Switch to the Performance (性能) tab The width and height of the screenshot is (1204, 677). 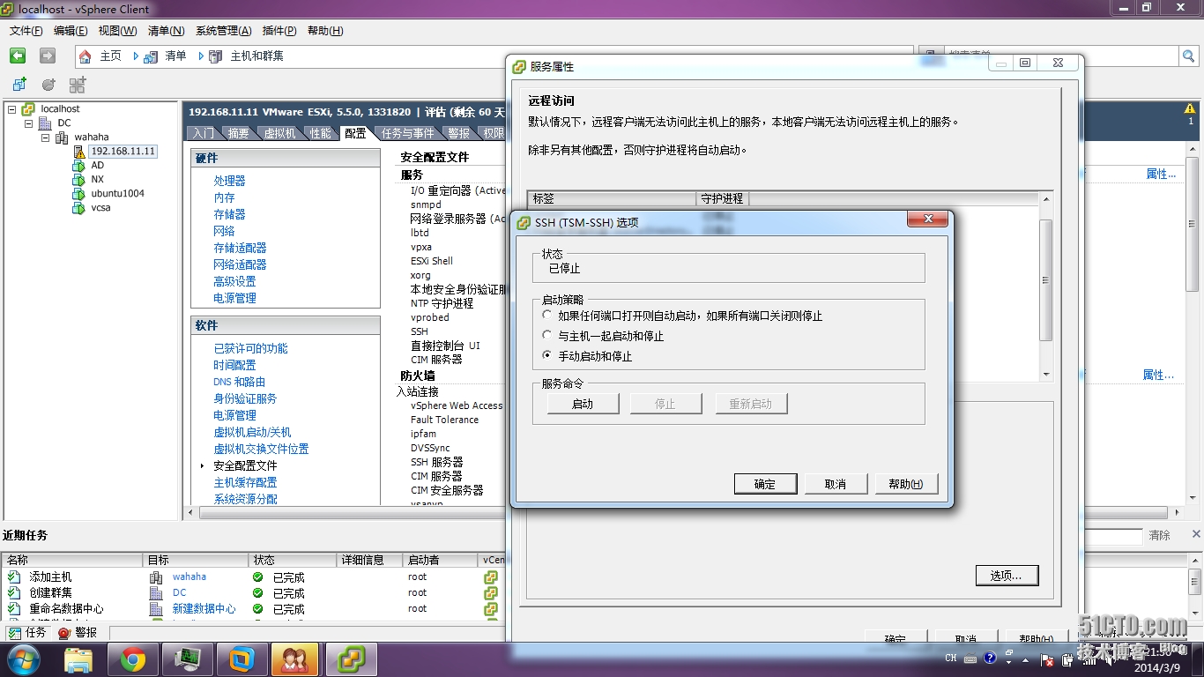[x=321, y=133]
